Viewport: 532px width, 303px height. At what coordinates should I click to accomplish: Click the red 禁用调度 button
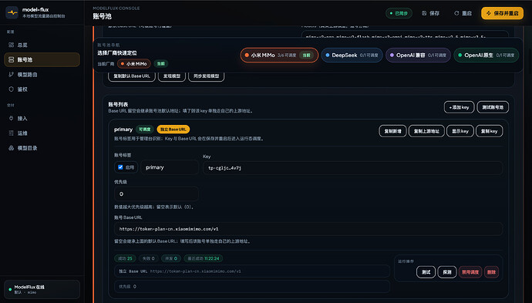pyautogui.click(x=470, y=272)
